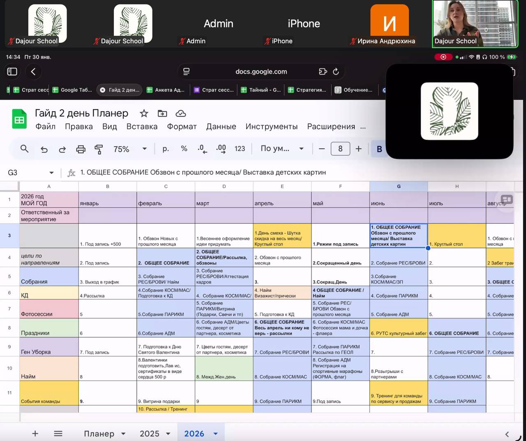Viewport: 526px width, 441px height.
Task: Click the font size input field
Action: [x=340, y=149]
